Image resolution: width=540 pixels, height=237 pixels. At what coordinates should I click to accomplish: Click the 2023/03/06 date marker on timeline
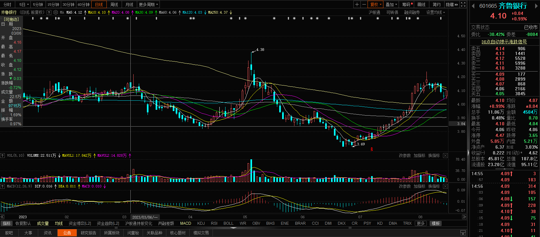click(x=145, y=217)
